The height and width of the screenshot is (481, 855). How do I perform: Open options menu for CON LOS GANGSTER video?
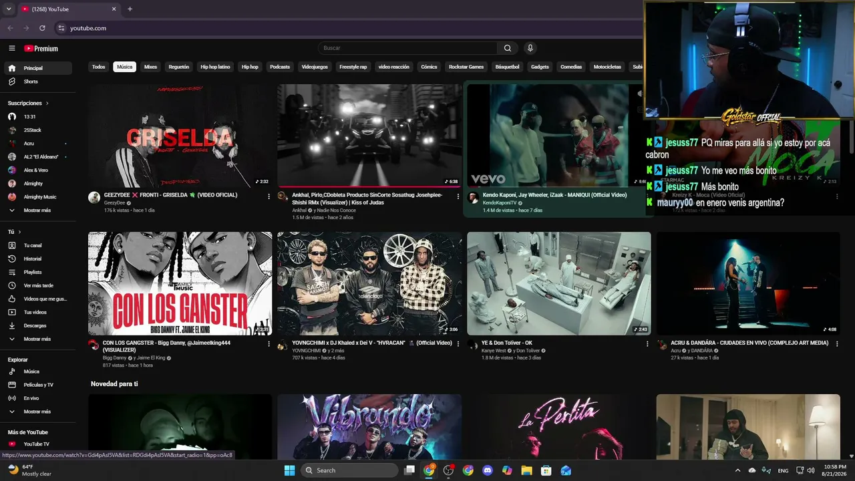click(269, 344)
